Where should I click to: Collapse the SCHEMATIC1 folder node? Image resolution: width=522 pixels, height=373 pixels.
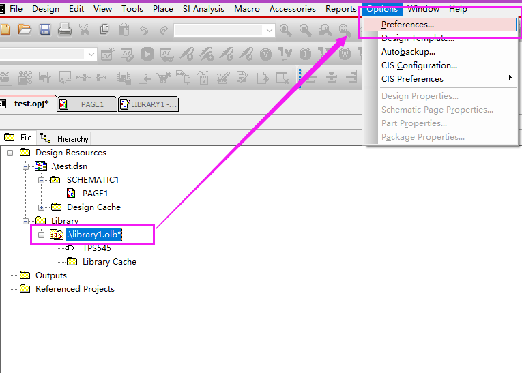pos(41,180)
